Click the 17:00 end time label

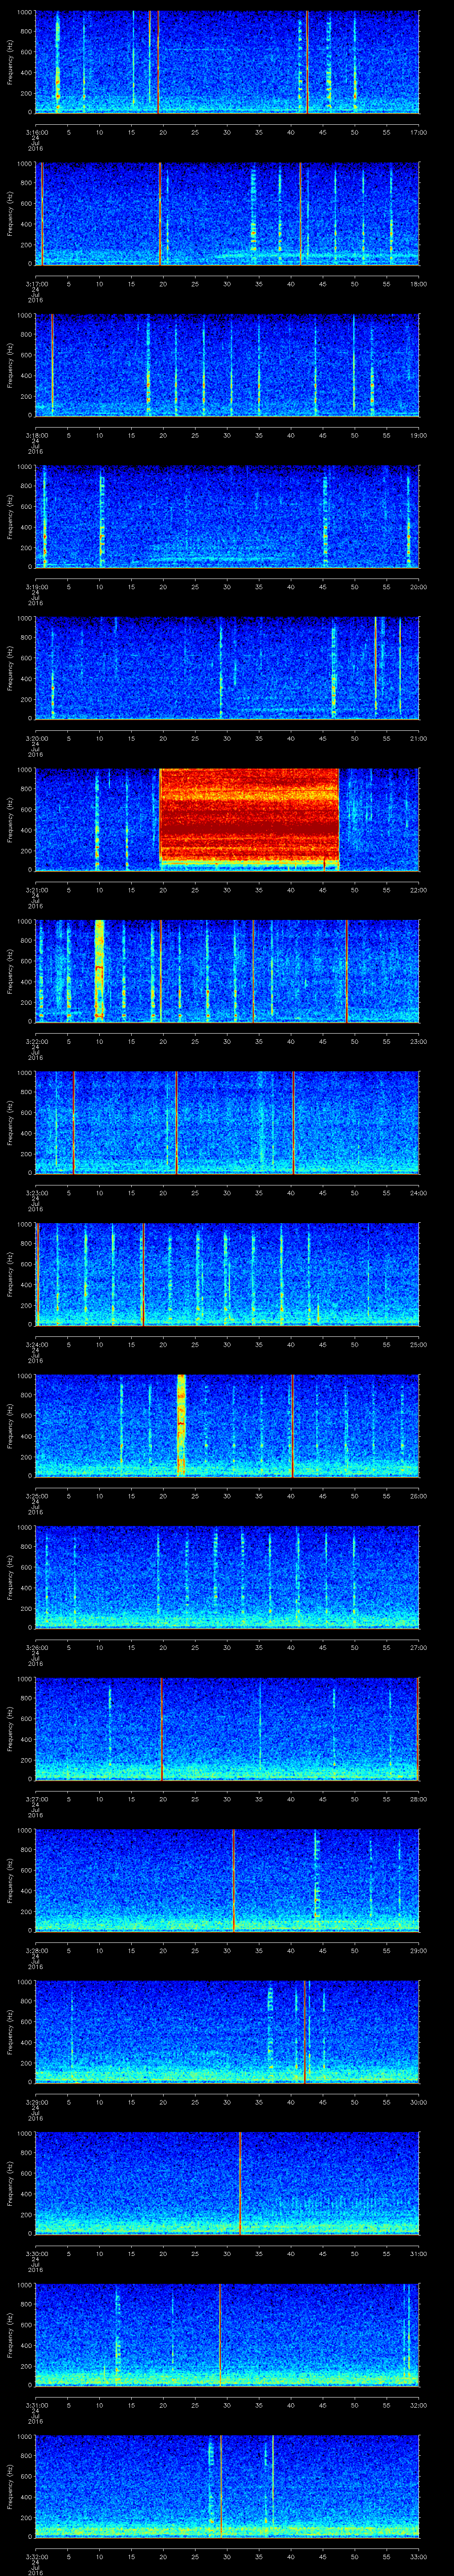tap(418, 132)
